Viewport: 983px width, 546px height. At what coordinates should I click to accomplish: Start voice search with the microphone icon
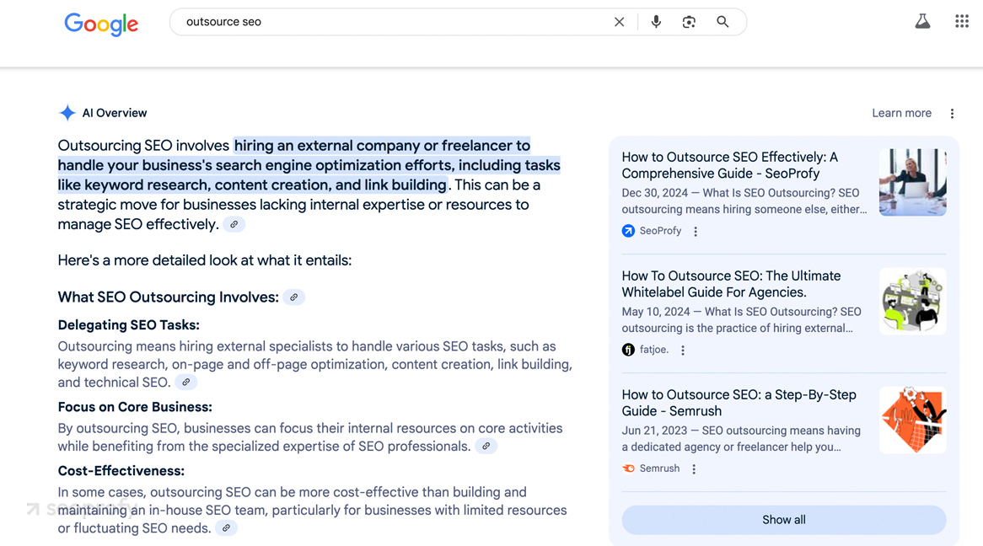coord(656,22)
